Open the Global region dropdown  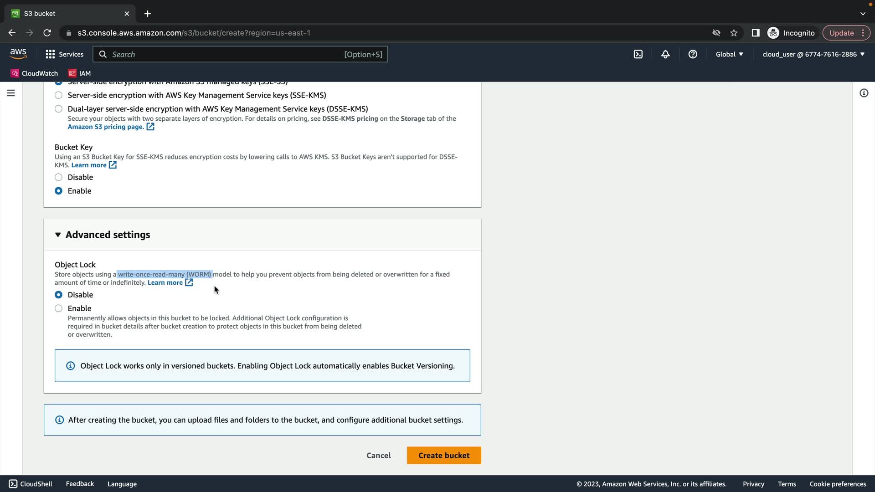(x=729, y=54)
